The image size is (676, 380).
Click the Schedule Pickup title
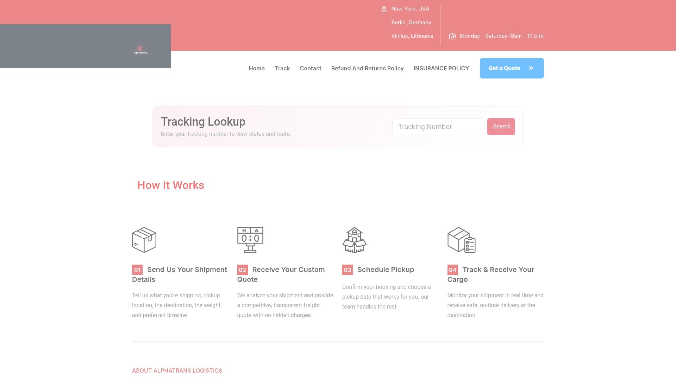386,270
